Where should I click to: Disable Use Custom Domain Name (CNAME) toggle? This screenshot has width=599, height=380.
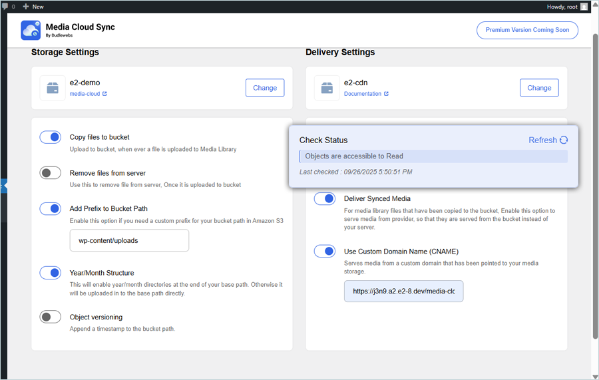tap(325, 252)
